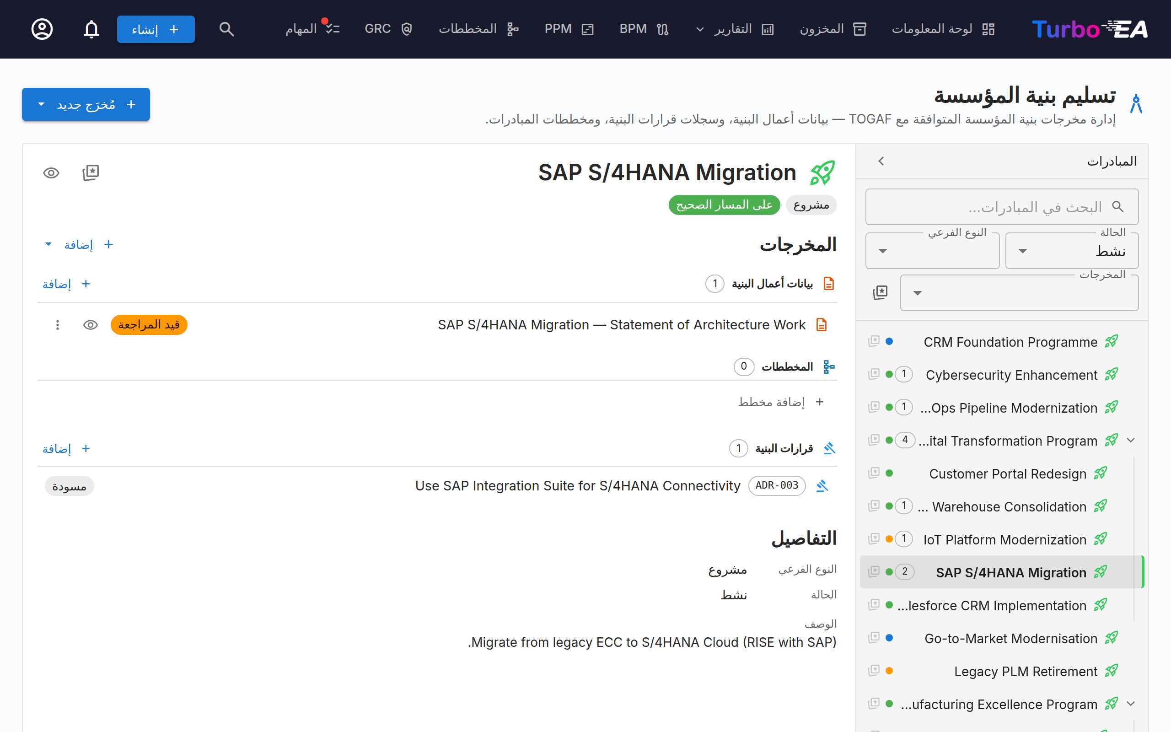Favorite the CRM Foundation Programme initiative
The height and width of the screenshot is (732, 1171).
[x=873, y=341]
